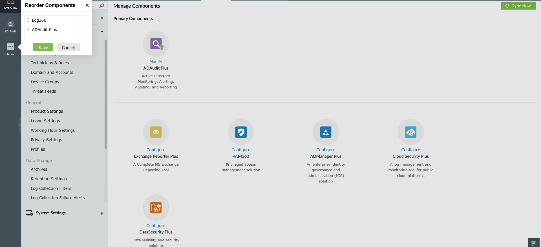This screenshot has width=541, height=247.
Task: Cancel the reorder components dialog
Action: [x=68, y=47]
